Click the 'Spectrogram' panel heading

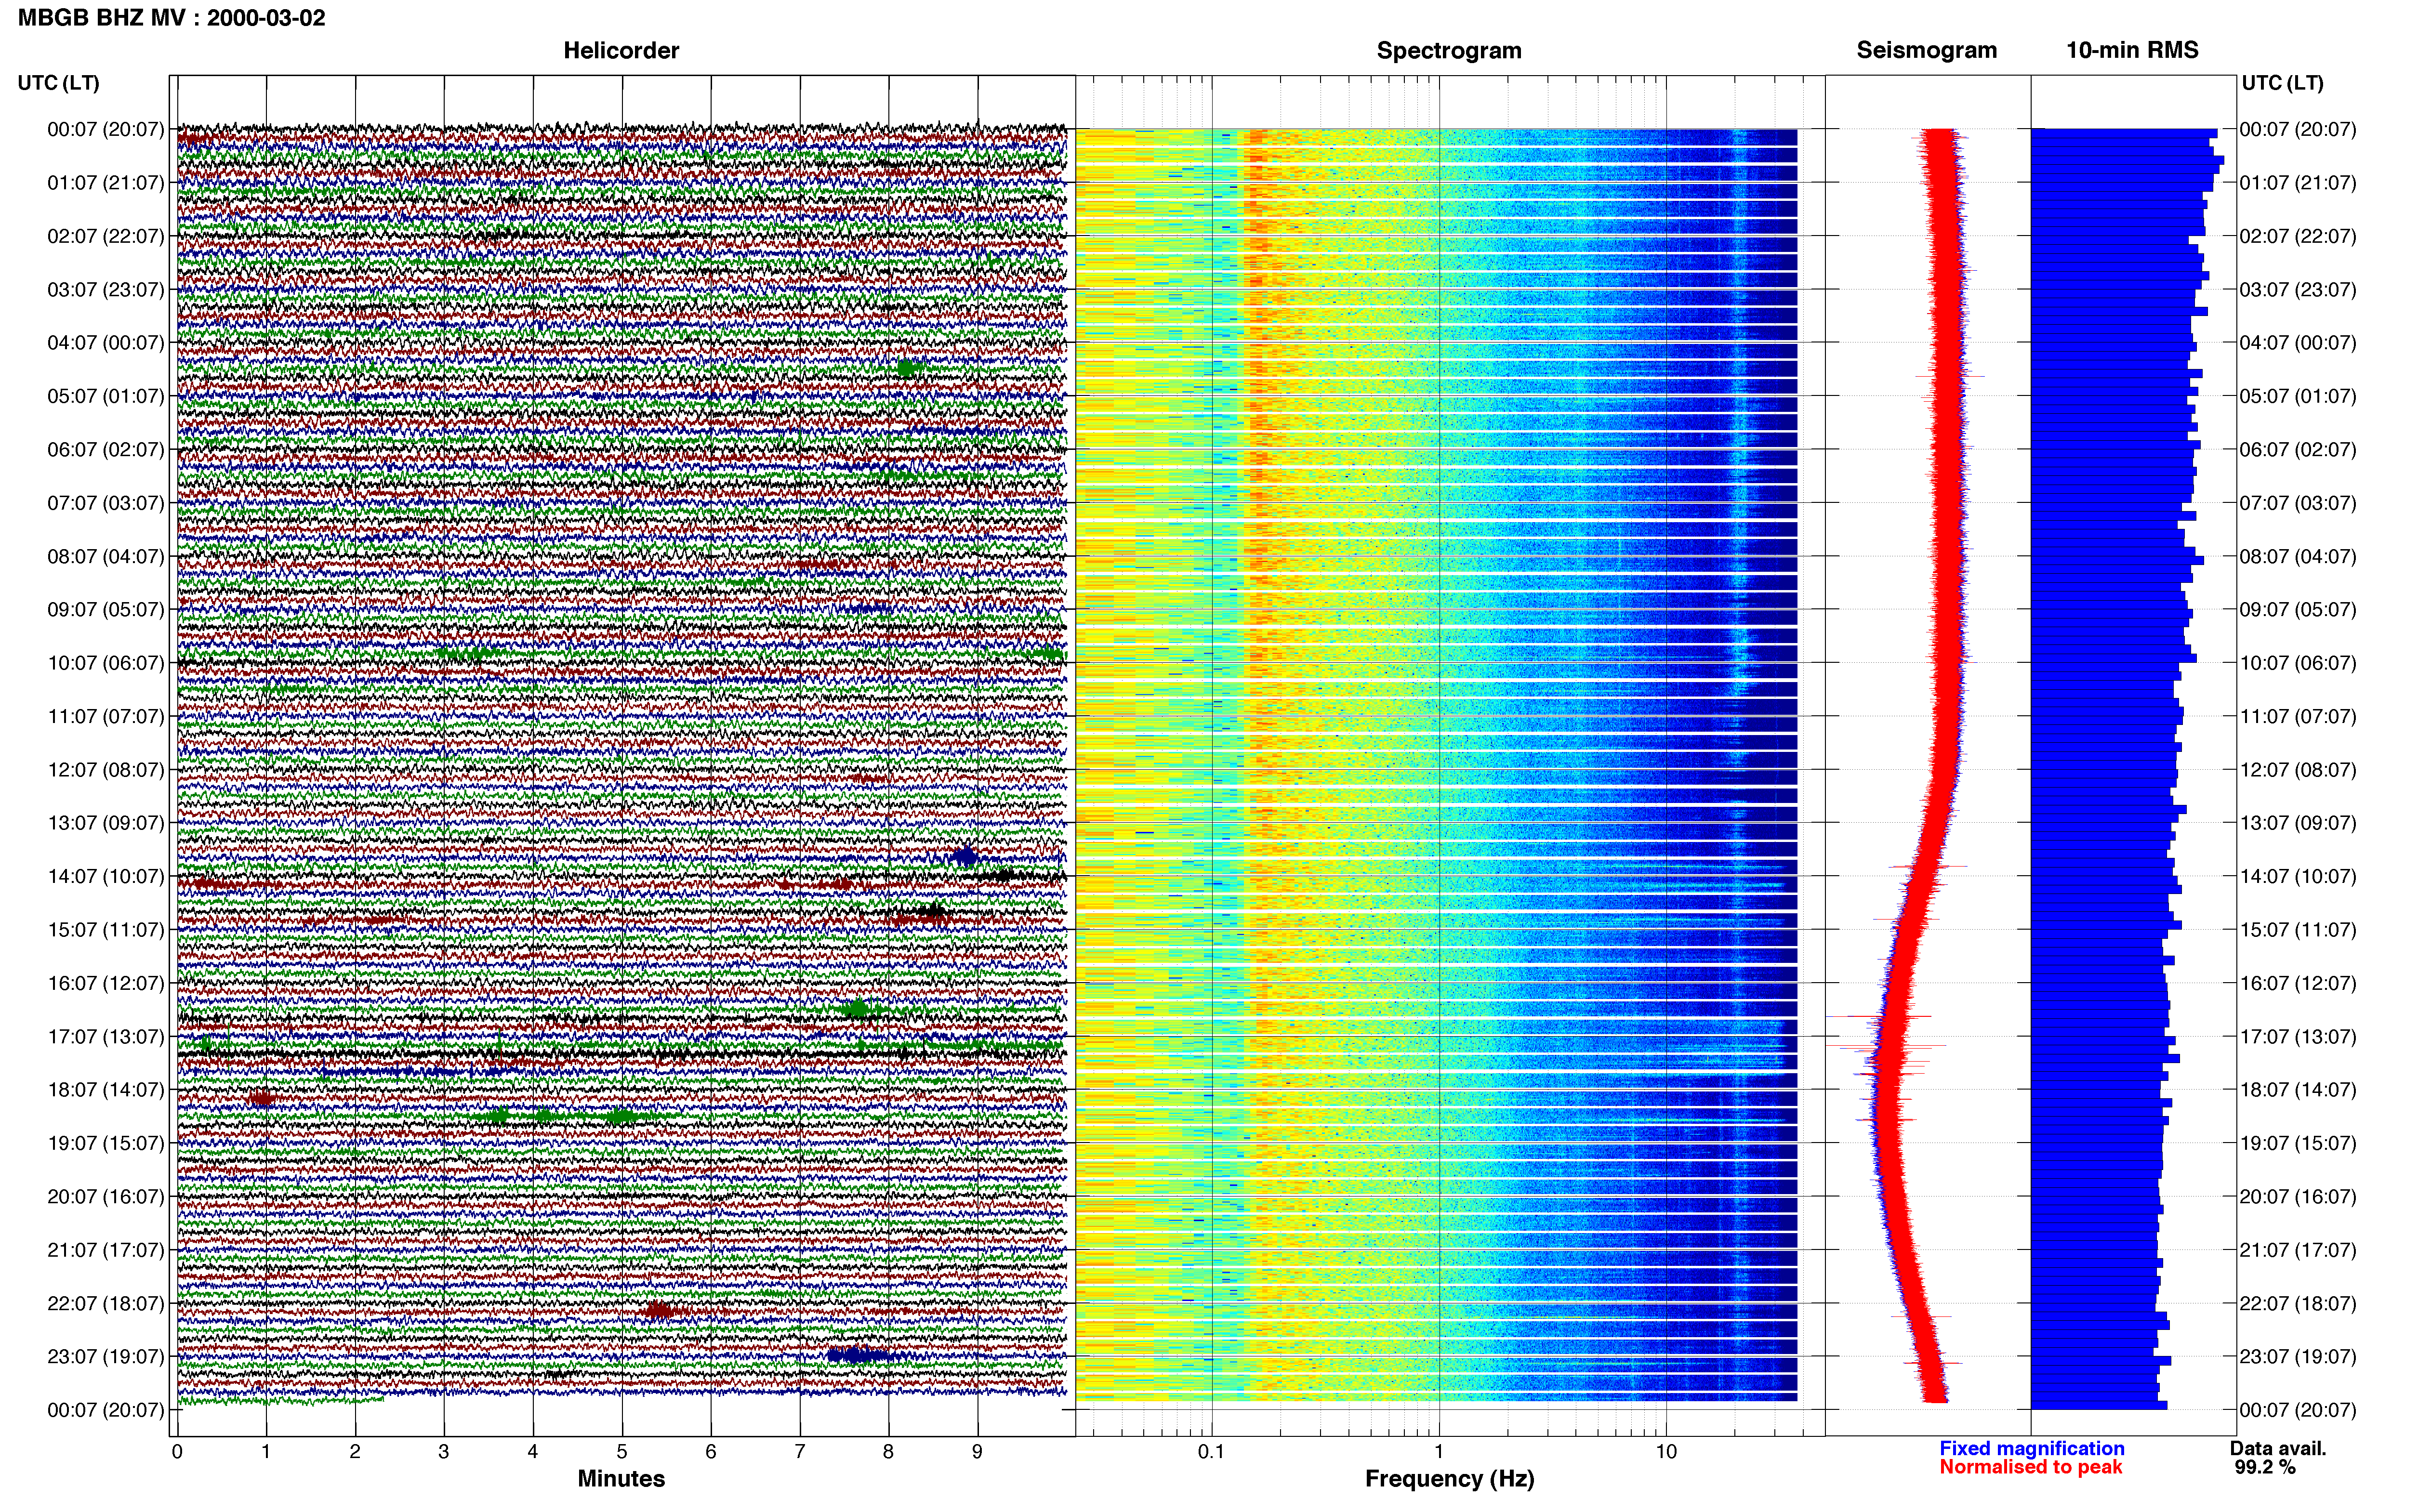(x=1449, y=50)
